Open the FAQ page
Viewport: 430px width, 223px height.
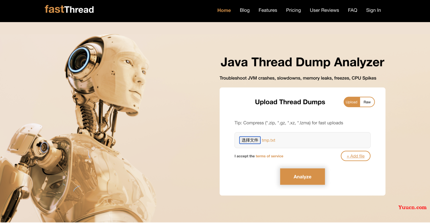pyautogui.click(x=352, y=10)
